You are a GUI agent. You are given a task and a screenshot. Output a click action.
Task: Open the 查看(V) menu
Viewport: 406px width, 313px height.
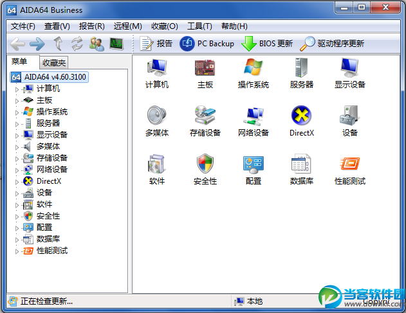[x=57, y=26]
